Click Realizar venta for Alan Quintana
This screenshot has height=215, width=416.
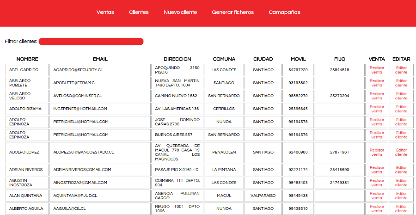377,196
